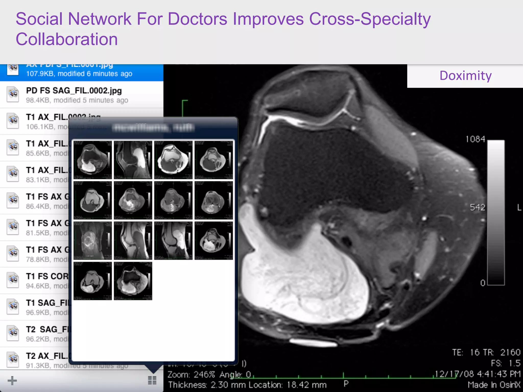Open the 81.5KB T1 FS AX file
Viewport: 523px width, 392px height.
pyautogui.click(x=34, y=228)
